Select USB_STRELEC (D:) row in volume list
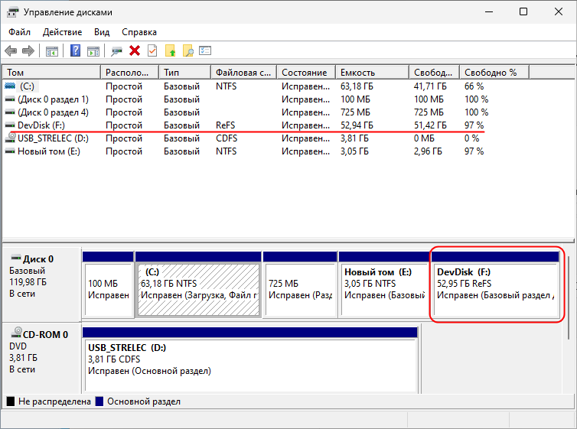 pos(46,138)
